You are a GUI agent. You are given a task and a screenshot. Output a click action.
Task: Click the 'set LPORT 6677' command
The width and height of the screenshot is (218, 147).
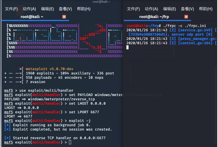click(x=84, y=112)
